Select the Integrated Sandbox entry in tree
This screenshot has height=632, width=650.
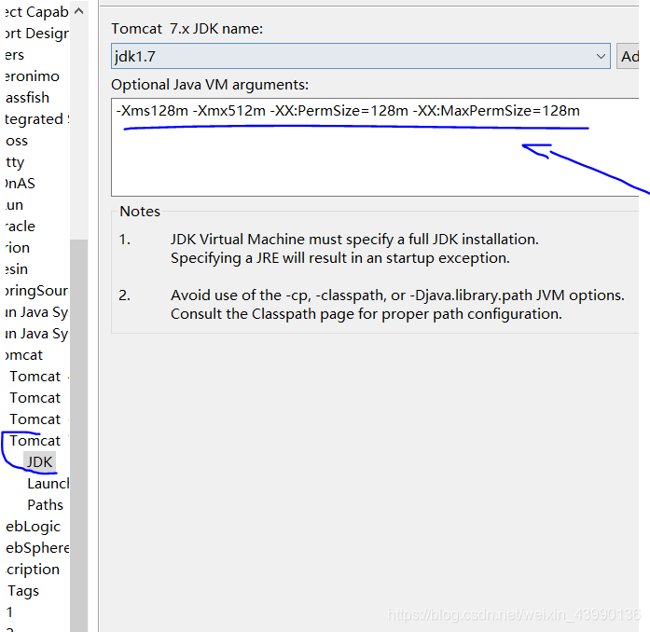[37, 119]
